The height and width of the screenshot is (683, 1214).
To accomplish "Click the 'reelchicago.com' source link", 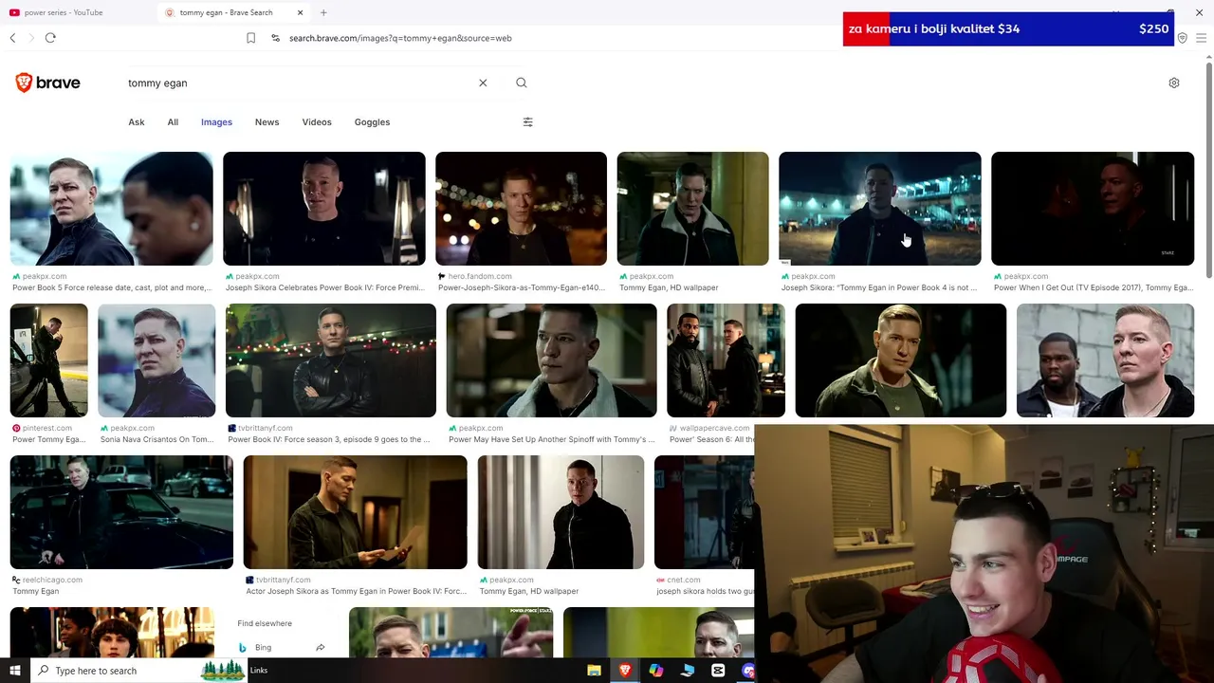I will click(x=51, y=580).
